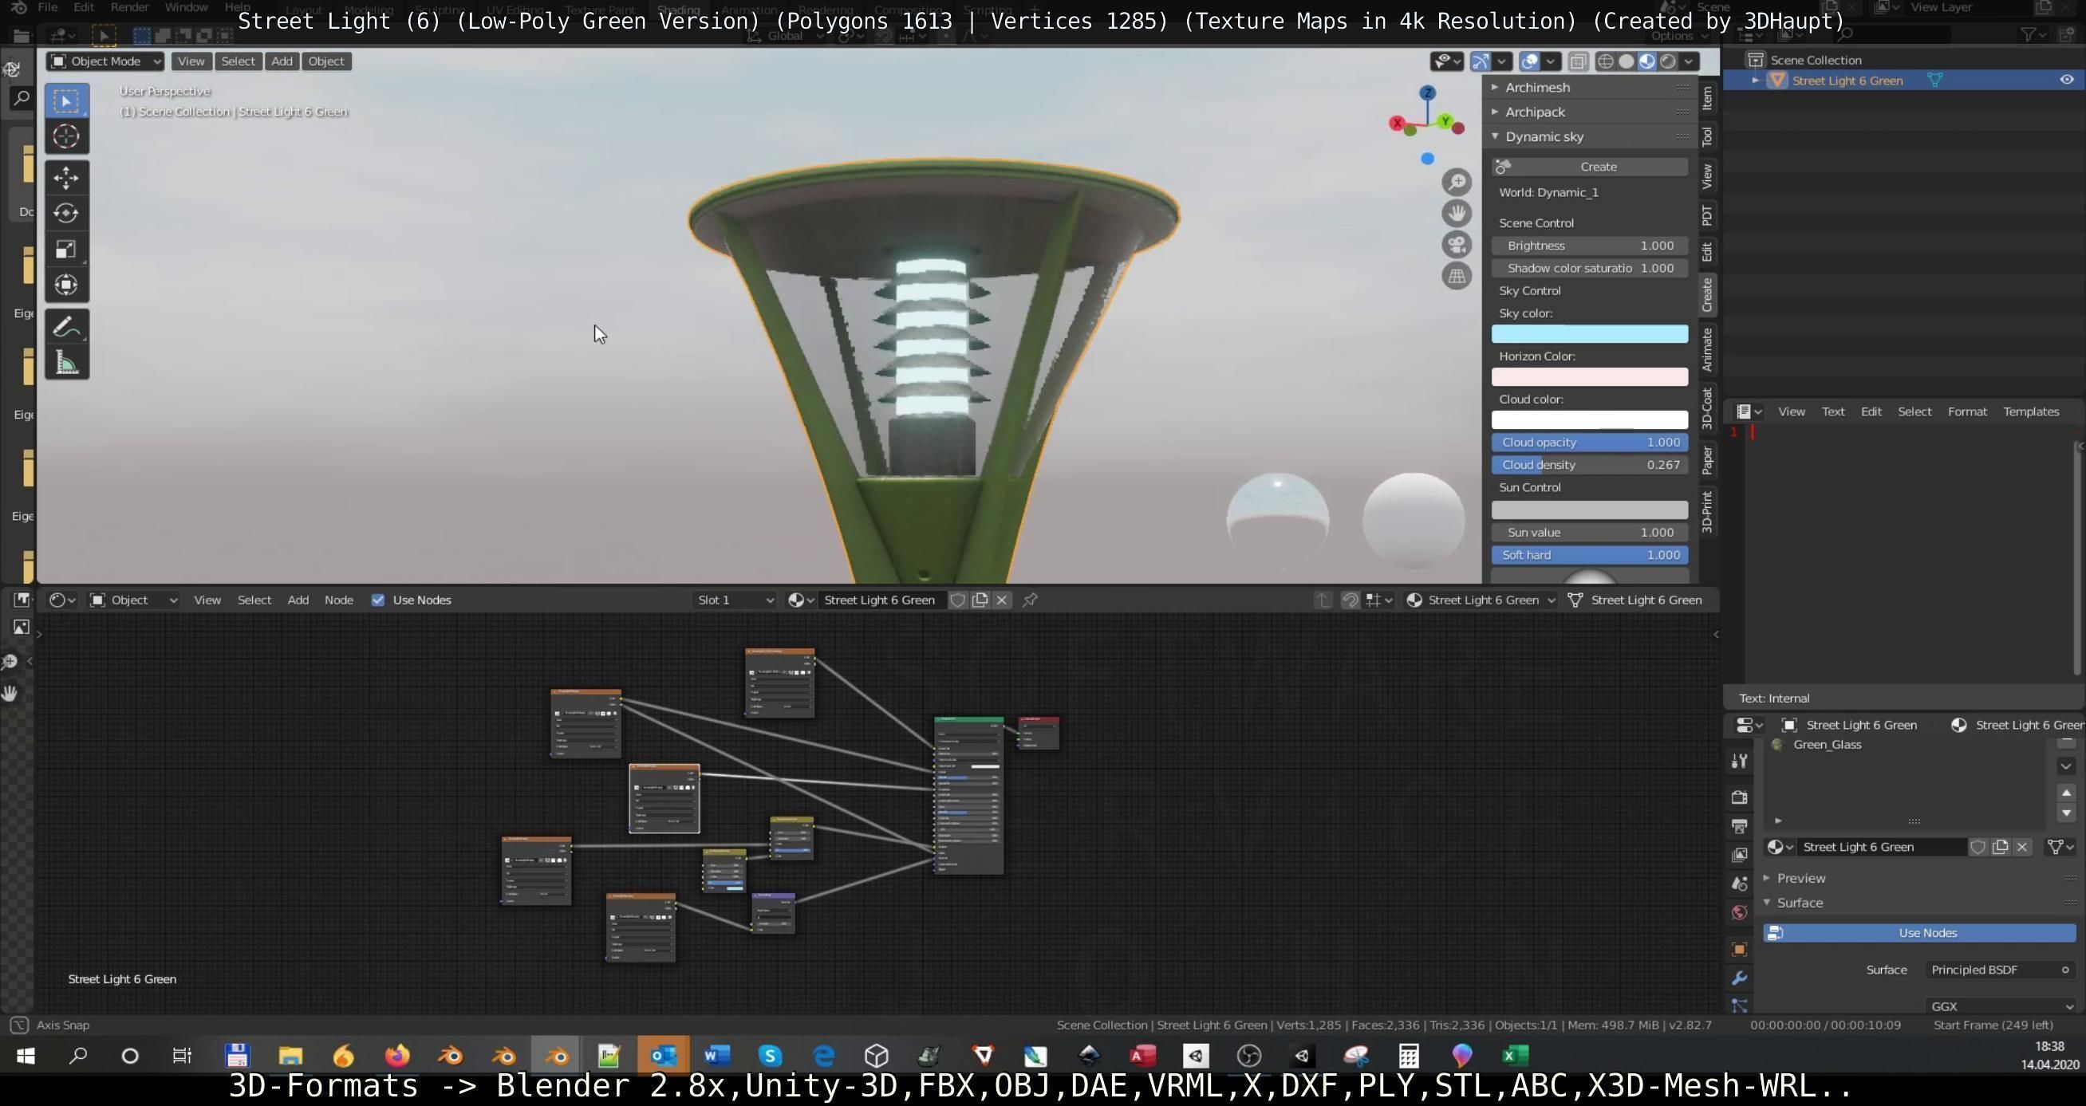This screenshot has width=2086, height=1106.
Task: Expand Street Light 6 Green outliner item
Action: point(1755,81)
